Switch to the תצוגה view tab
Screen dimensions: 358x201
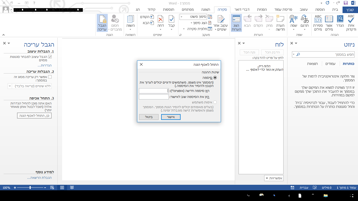[206, 10]
